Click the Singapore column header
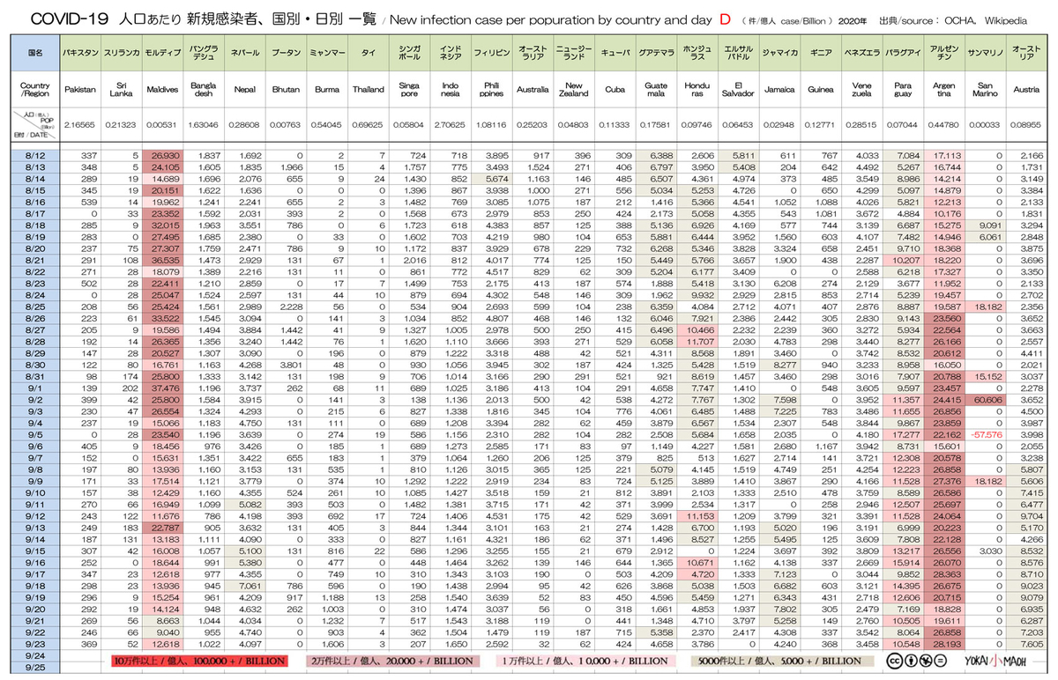 [410, 90]
